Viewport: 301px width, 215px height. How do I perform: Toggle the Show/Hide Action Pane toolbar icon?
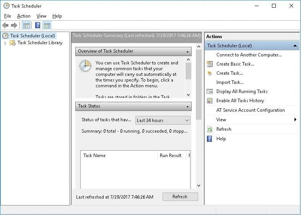(47, 26)
